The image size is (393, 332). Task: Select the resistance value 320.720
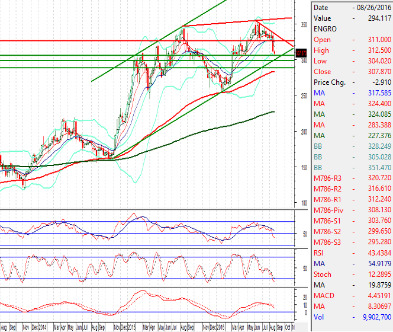point(379,178)
